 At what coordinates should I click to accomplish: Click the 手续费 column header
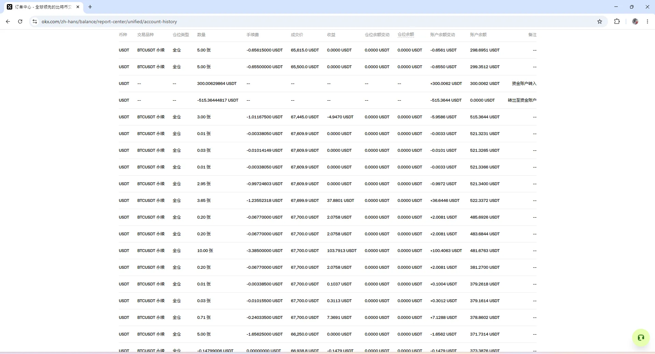coord(253,35)
